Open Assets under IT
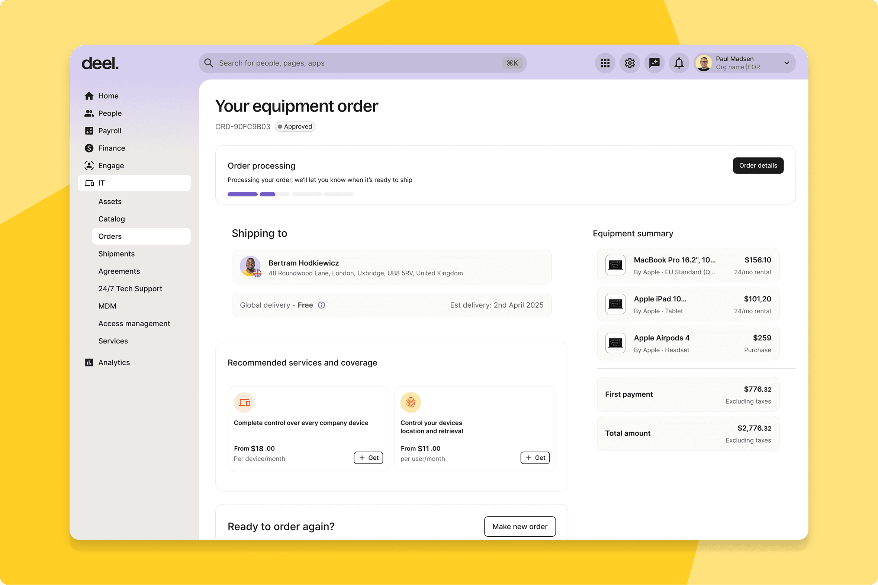 point(141,201)
